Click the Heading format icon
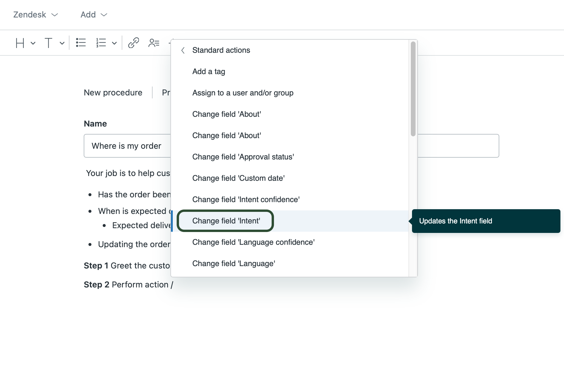 20,43
